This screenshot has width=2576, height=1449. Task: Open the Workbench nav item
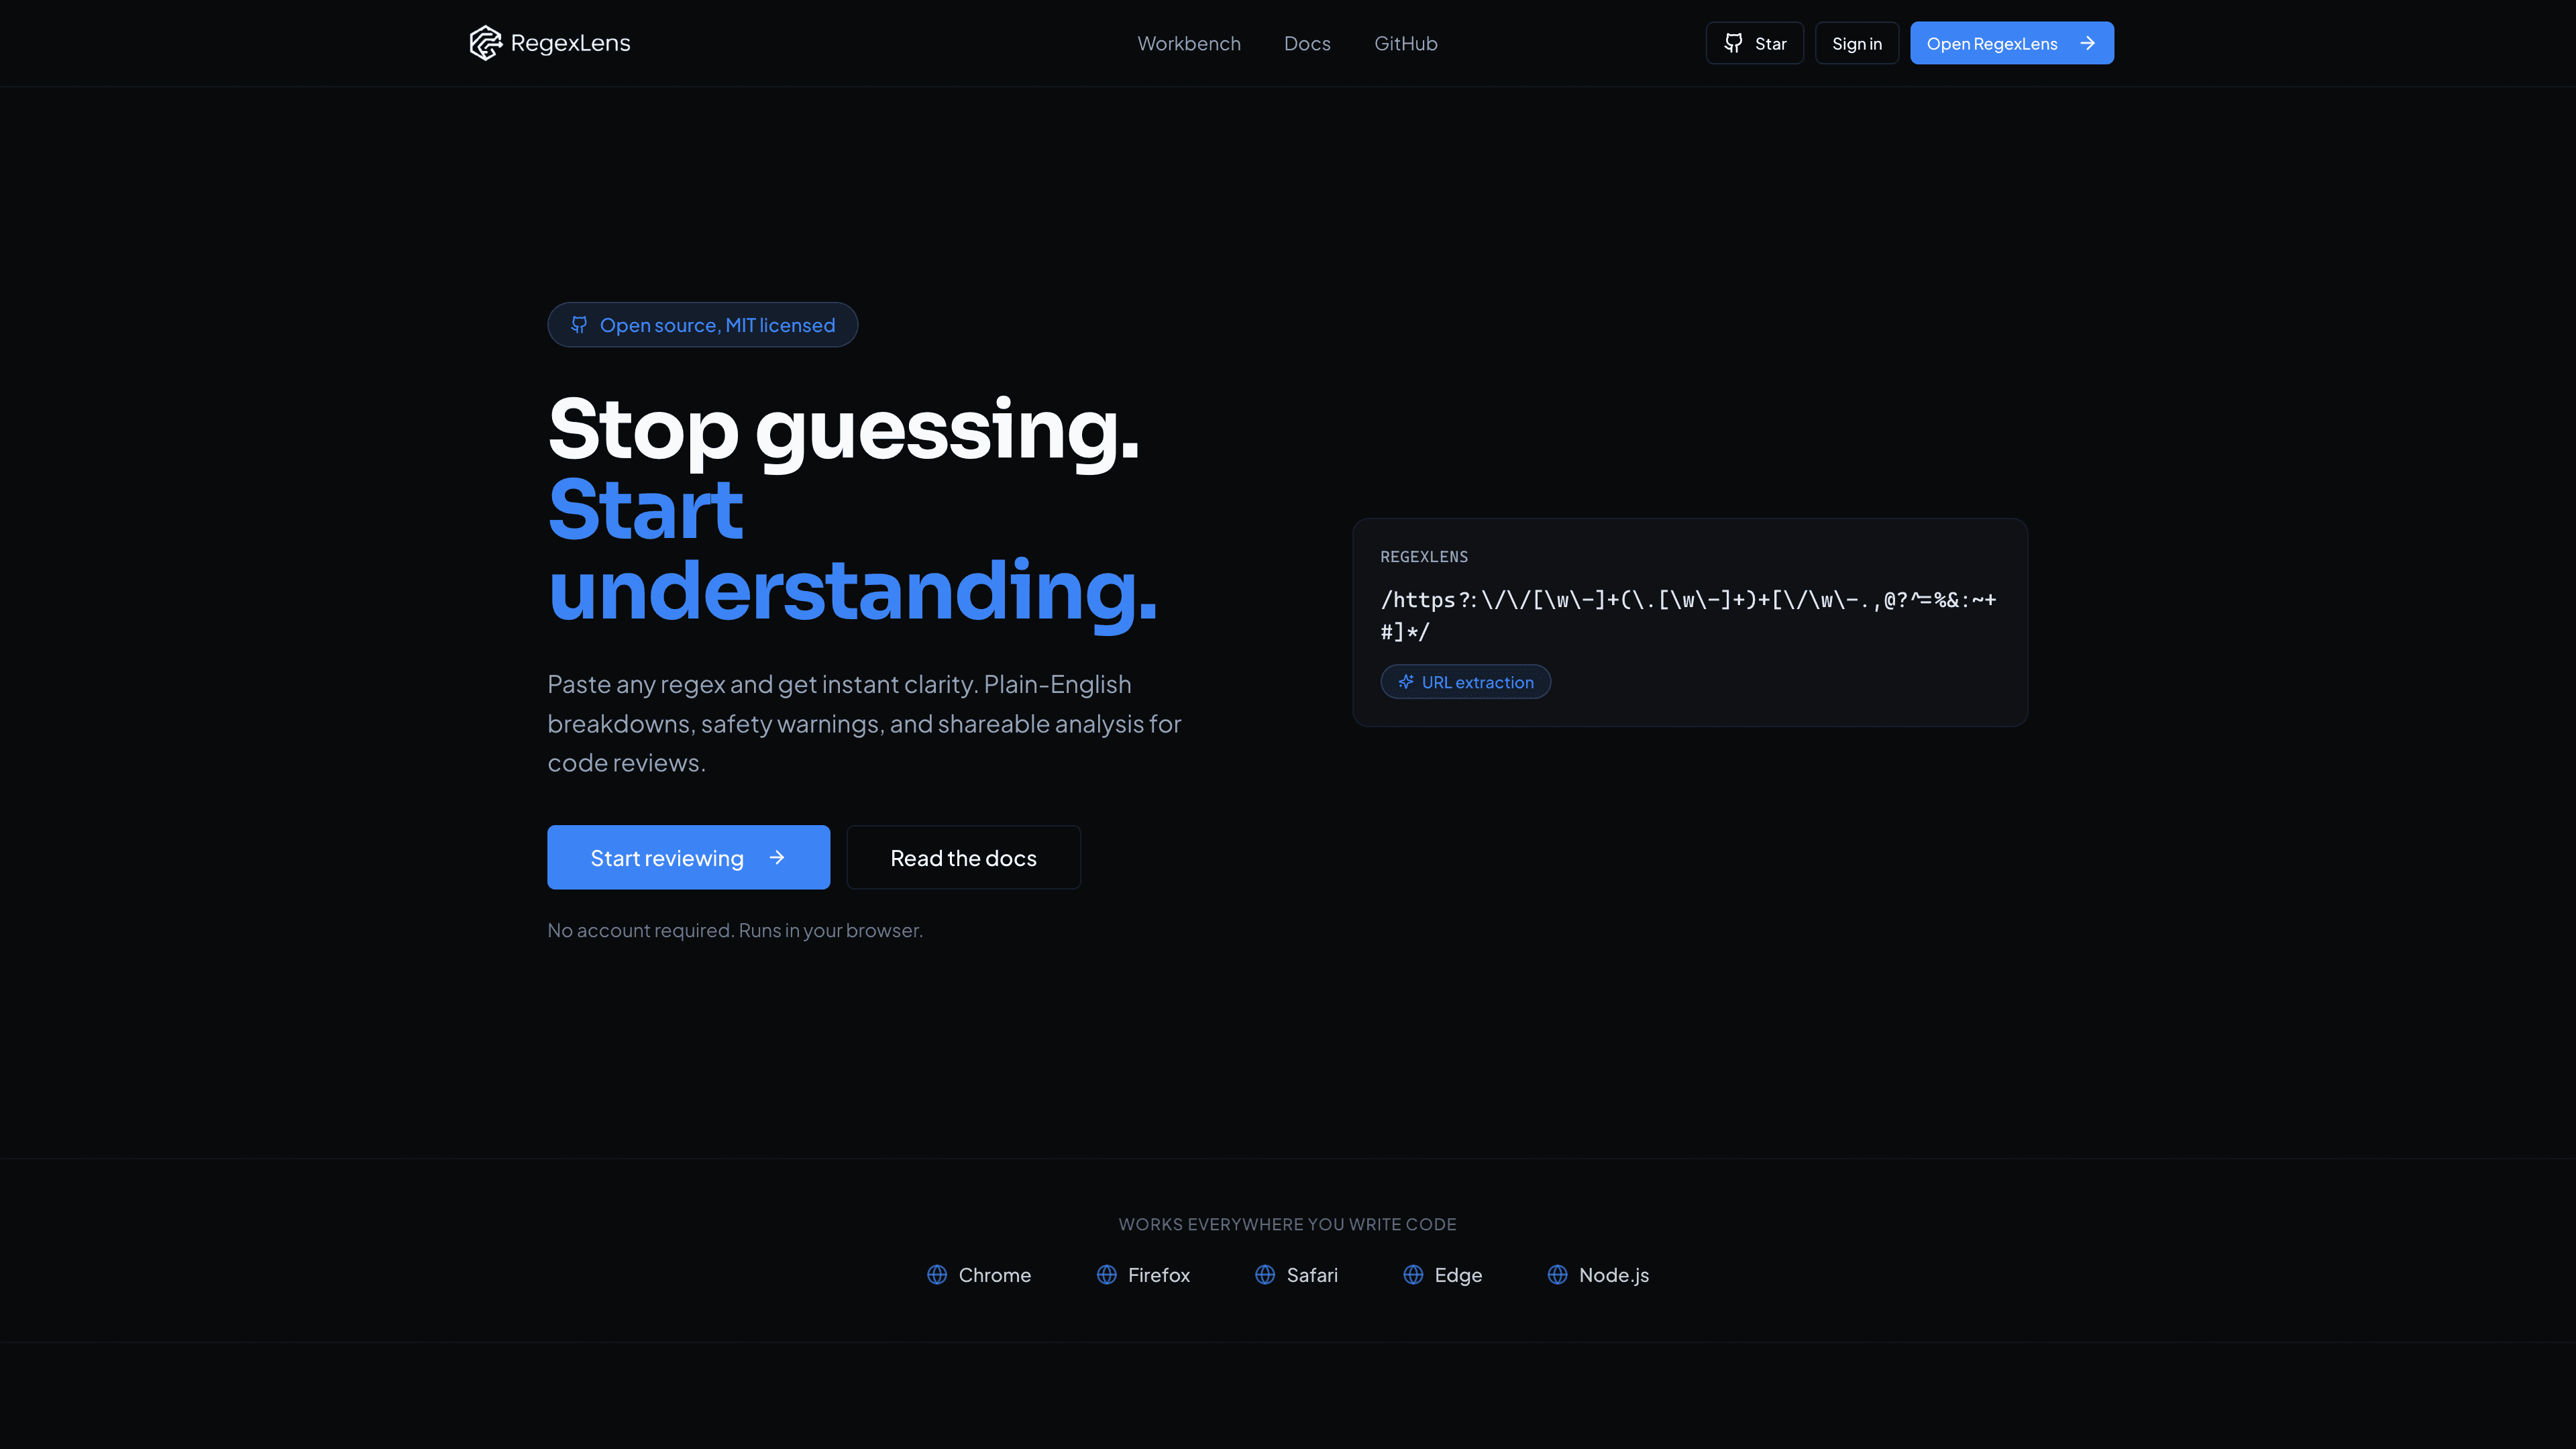(1189, 44)
